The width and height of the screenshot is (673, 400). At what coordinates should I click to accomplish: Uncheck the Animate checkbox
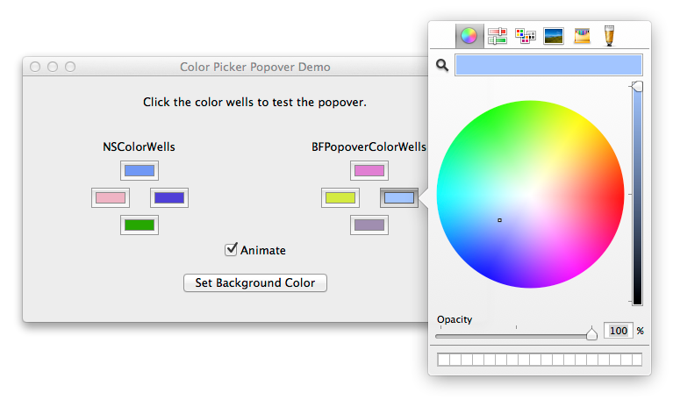tap(231, 249)
